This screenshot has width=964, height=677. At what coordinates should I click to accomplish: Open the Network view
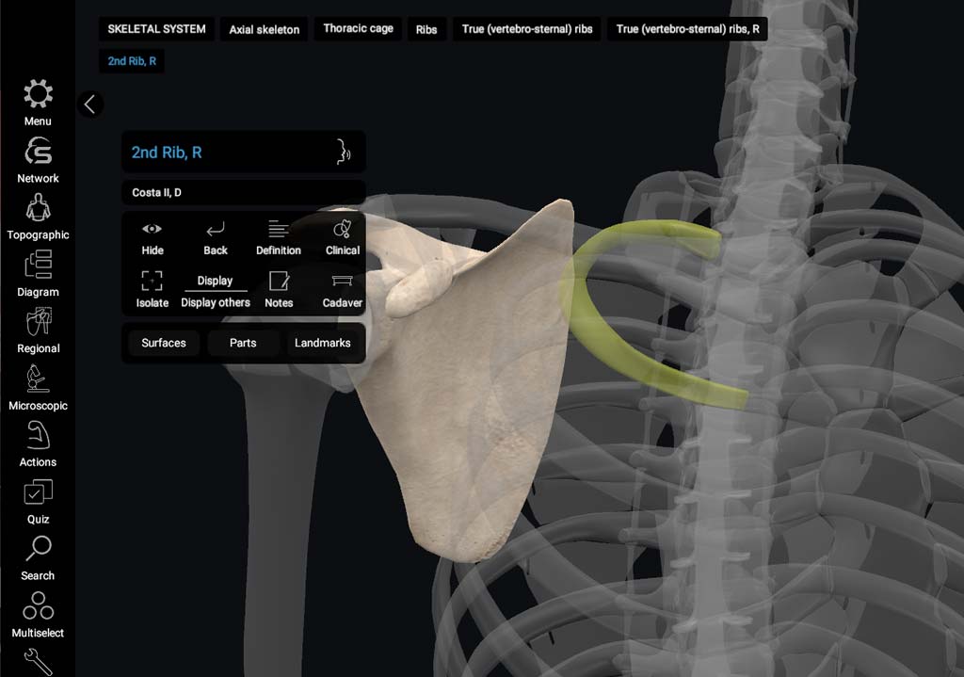[38, 160]
